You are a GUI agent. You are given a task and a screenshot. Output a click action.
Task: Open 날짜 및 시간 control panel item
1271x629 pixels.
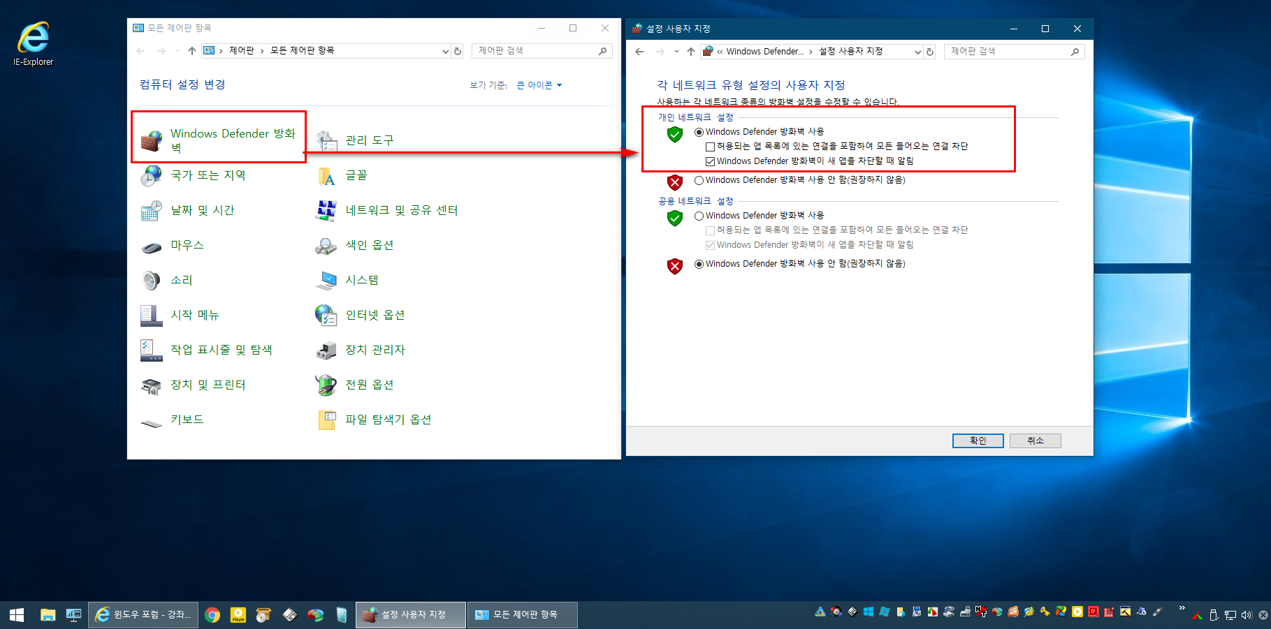[x=187, y=210]
